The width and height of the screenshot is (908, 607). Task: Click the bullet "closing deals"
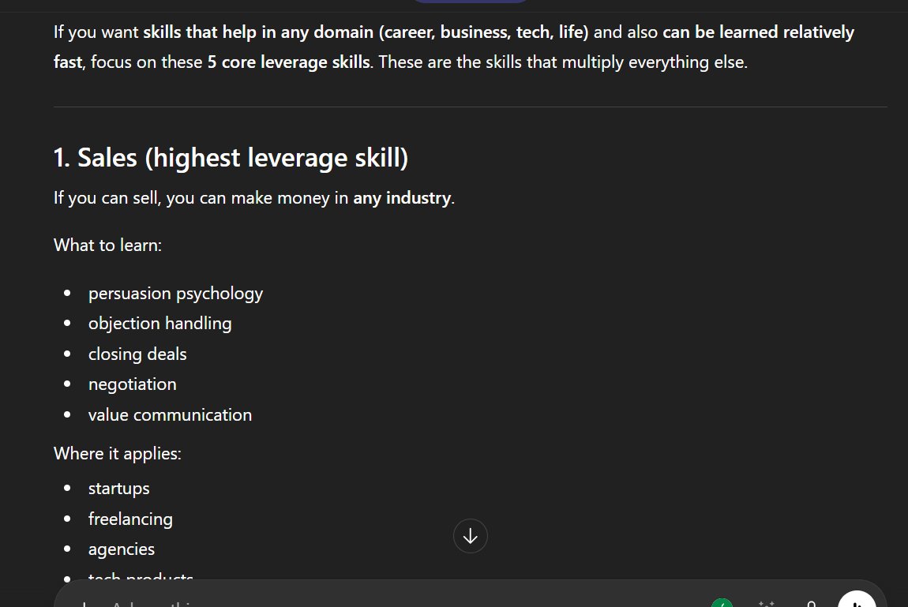pyautogui.click(x=137, y=354)
